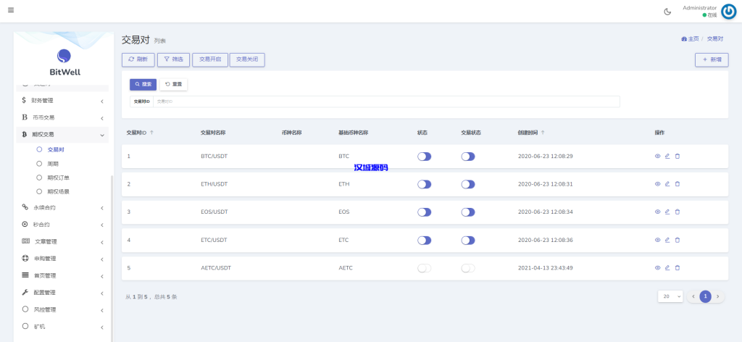The height and width of the screenshot is (342, 742).
Task: Open the page size dropdown showing 20
Action: [670, 296]
